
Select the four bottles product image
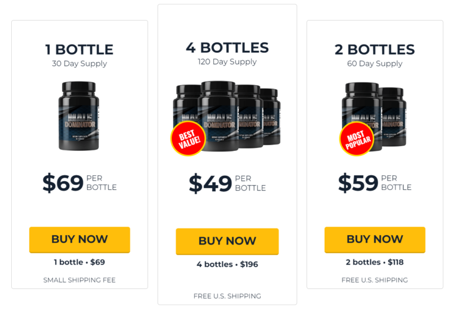click(227, 116)
